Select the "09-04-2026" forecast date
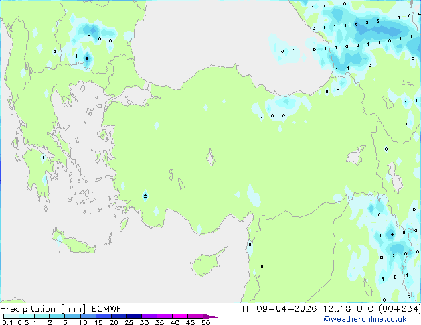The height and width of the screenshot is (325, 421). [287, 309]
